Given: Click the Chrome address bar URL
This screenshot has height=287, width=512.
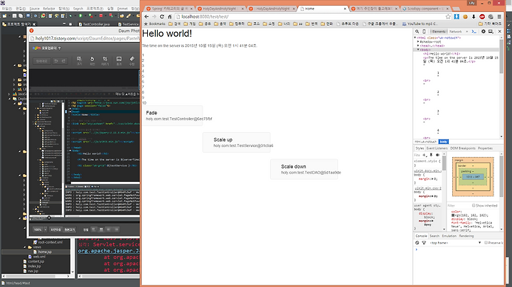Looking at the screenshot, I should tap(205, 16).
